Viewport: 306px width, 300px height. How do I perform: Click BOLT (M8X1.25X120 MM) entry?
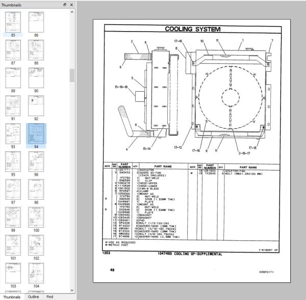tap(244, 174)
